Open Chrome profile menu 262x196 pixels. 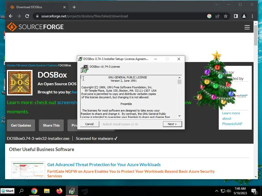point(244,16)
